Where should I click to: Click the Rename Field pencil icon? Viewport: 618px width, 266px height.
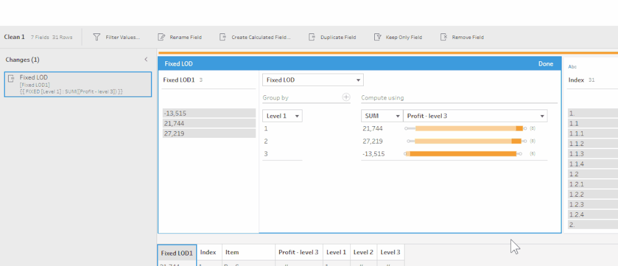pyautogui.click(x=161, y=37)
